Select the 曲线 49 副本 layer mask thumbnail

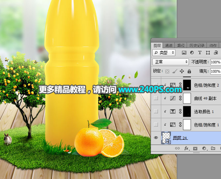[187, 98]
